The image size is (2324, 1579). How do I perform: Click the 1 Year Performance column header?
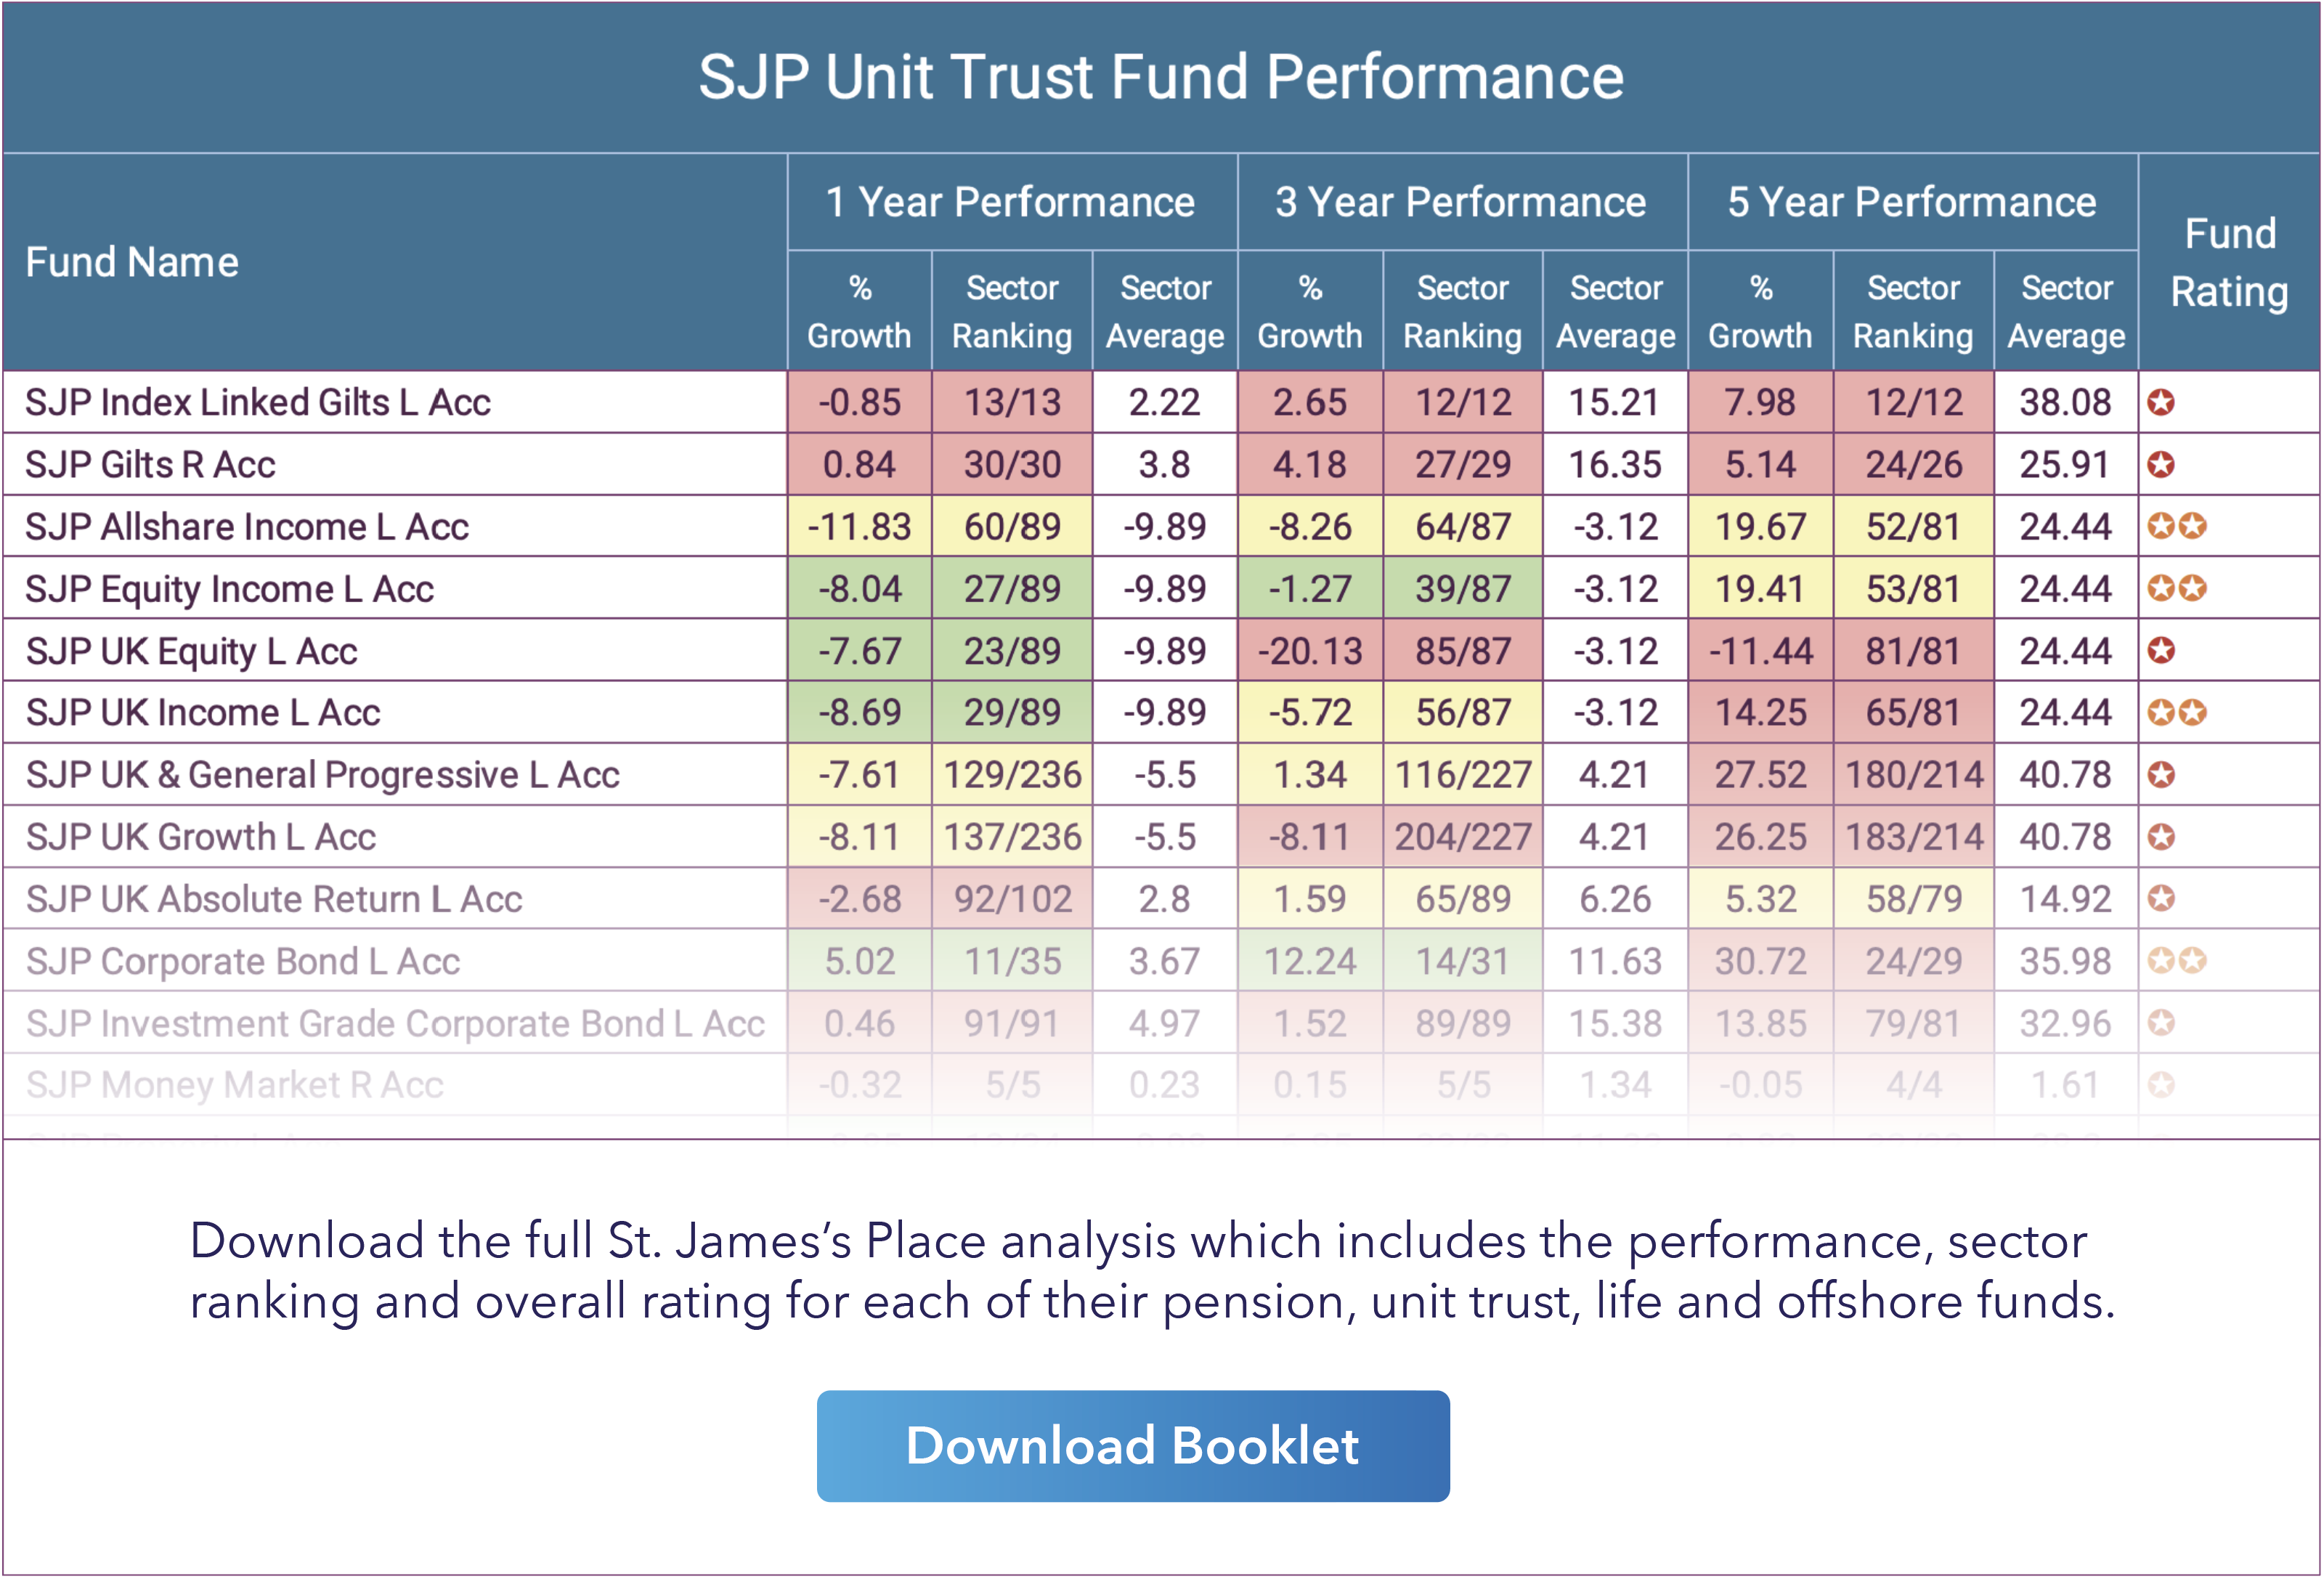1011,203
